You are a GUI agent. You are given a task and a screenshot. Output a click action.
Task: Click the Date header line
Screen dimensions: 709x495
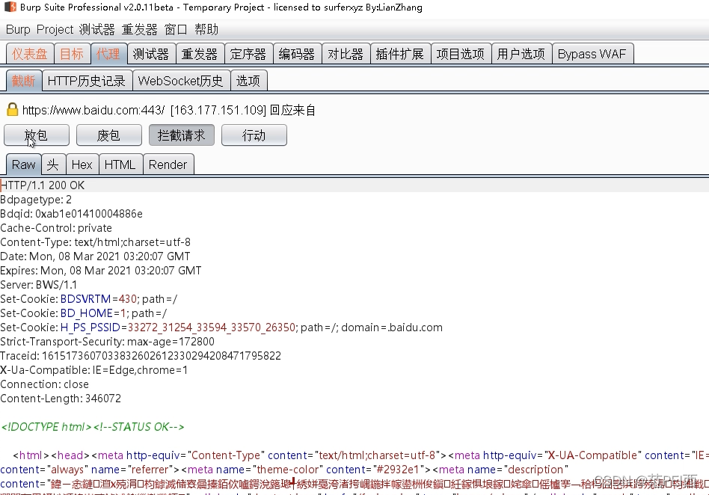pos(95,256)
